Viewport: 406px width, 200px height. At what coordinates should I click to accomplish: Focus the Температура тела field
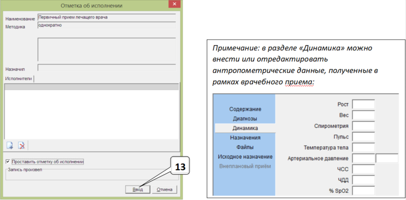coord(363,147)
